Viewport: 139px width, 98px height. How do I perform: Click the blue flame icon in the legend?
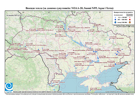click(115, 22)
